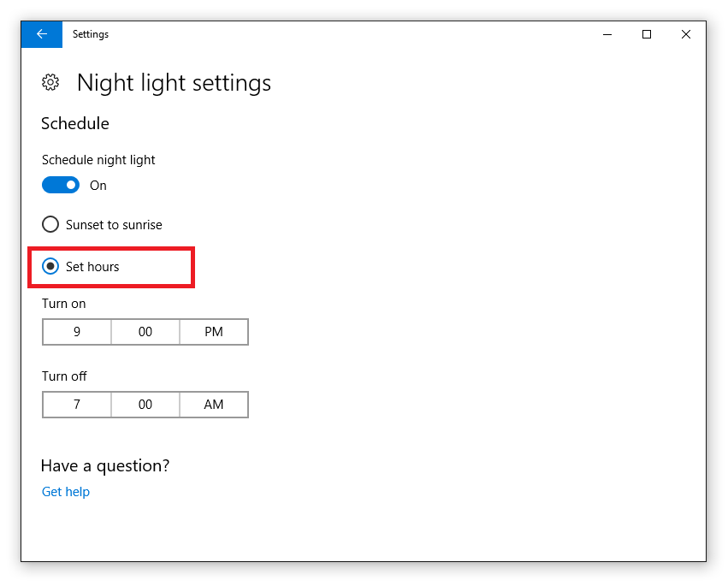This screenshot has height=586, width=728.
Task: Click the On label next to the toggle
Action: [x=98, y=186]
